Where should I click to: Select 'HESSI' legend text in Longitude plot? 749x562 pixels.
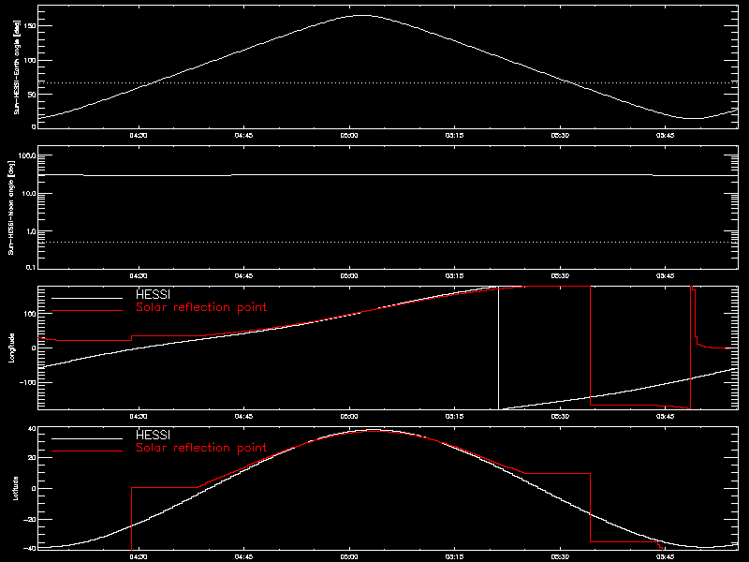pyautogui.click(x=153, y=294)
